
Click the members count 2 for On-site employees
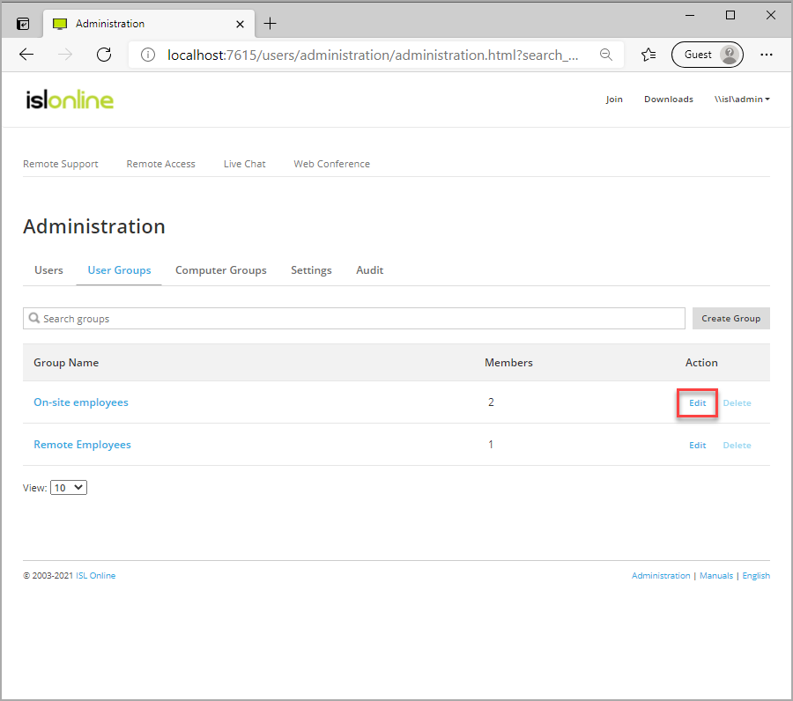tap(491, 402)
